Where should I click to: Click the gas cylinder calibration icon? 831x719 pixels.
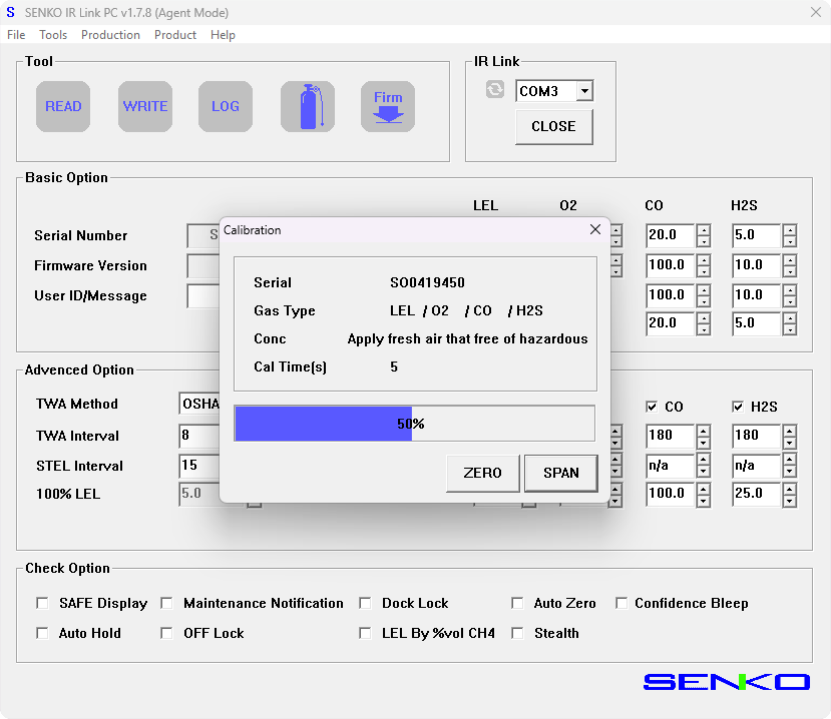pos(308,106)
